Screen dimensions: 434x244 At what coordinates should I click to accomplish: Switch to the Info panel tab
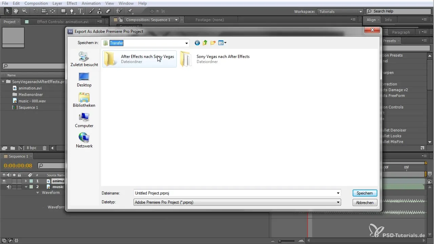[388, 20]
